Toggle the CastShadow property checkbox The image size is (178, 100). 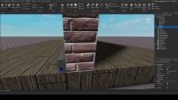coord(167,69)
